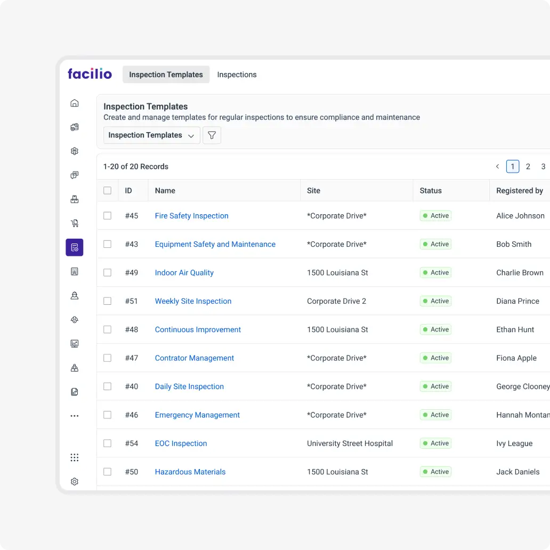This screenshot has width=550, height=550.
Task: Click the filter funnel icon near Inspection Templates
Action: coord(212,135)
